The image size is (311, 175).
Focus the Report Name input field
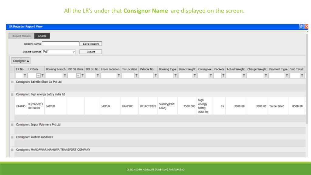tap(60, 44)
